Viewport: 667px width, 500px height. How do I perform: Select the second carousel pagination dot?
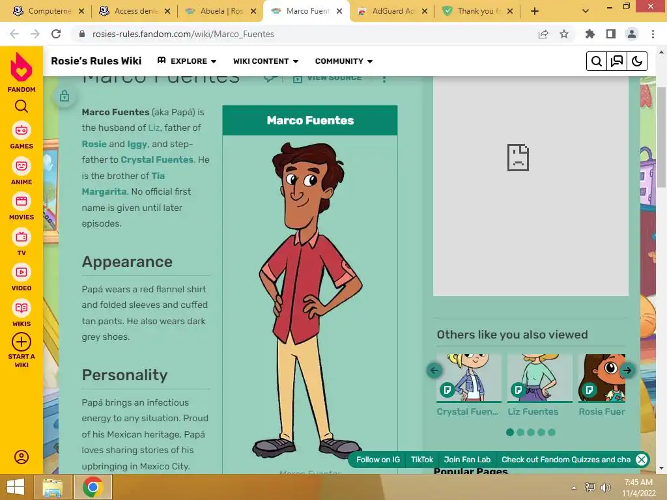click(x=520, y=432)
